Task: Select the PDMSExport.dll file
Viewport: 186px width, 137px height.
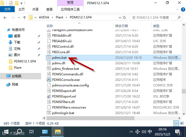Action: coord(64,91)
